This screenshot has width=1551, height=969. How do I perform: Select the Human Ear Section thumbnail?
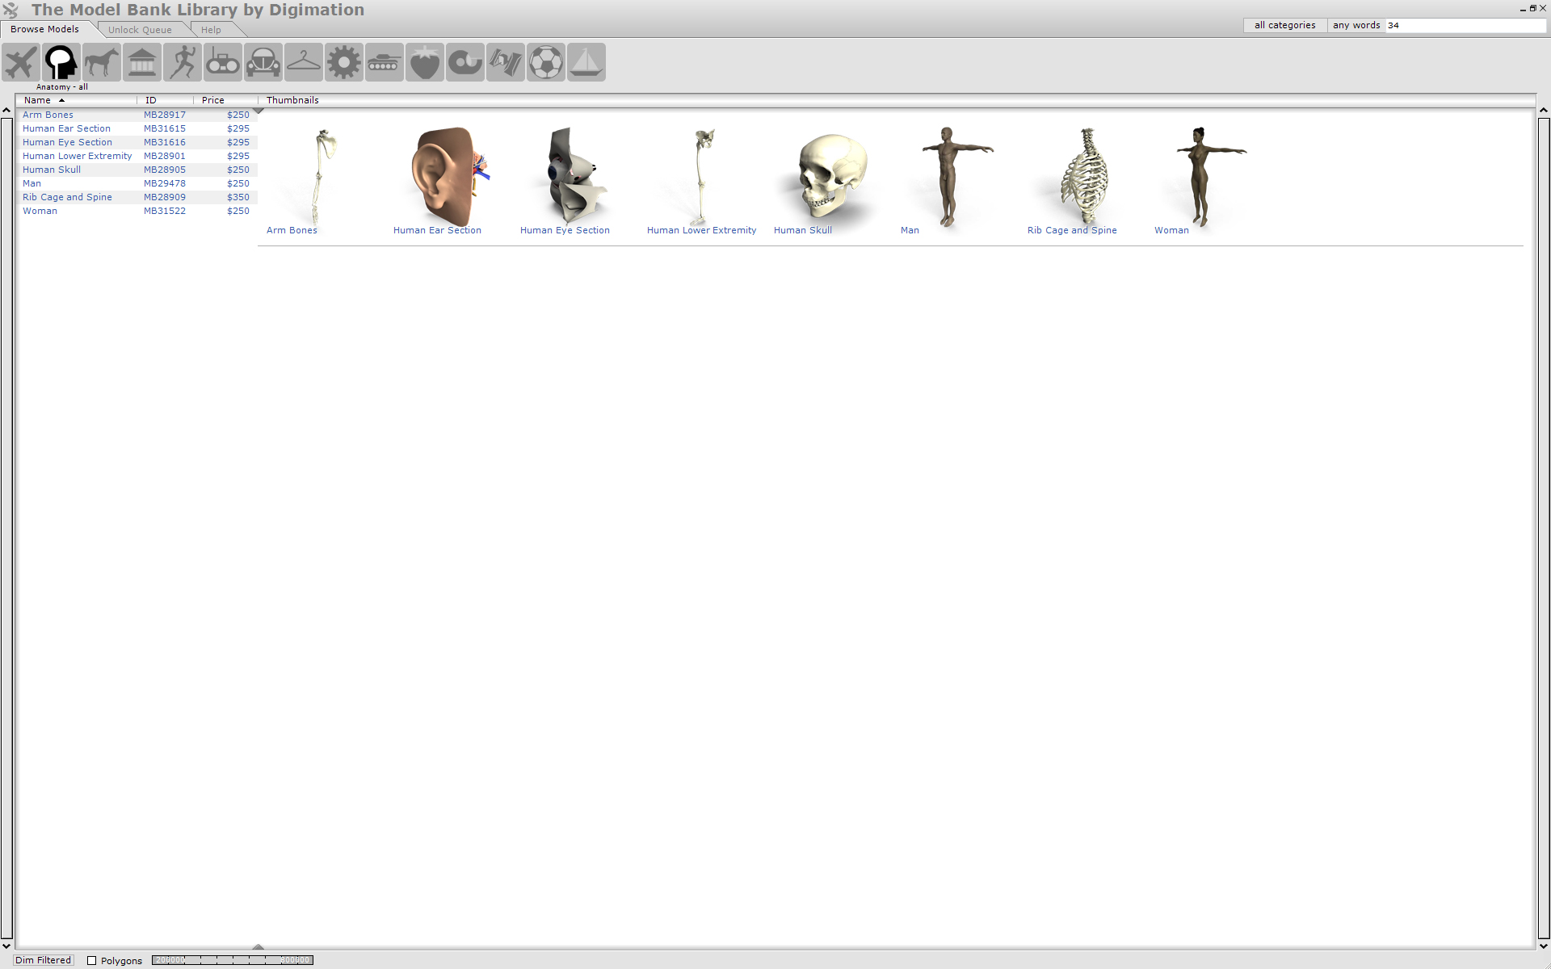pyautogui.click(x=449, y=176)
